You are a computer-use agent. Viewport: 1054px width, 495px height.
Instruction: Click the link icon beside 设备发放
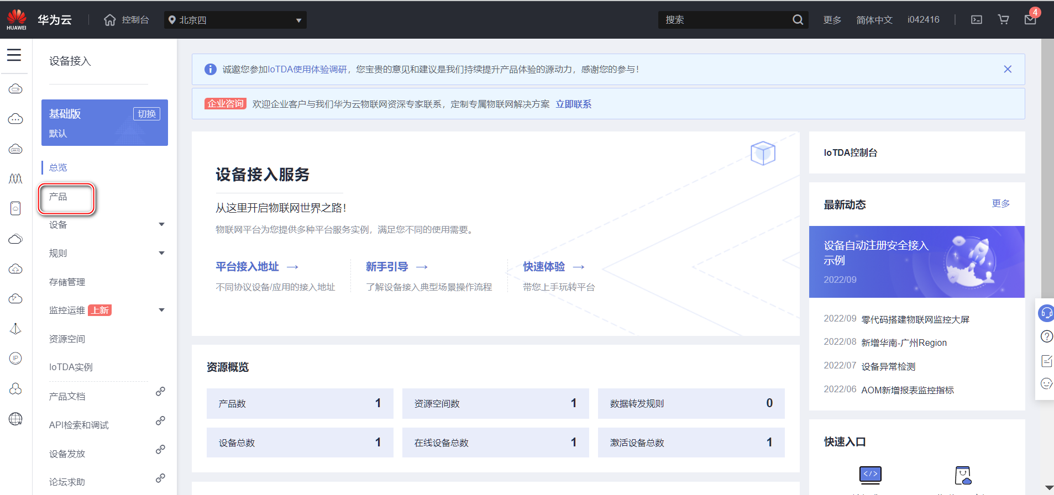(160, 449)
